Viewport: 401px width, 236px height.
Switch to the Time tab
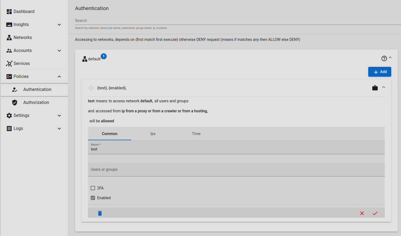tap(196, 134)
